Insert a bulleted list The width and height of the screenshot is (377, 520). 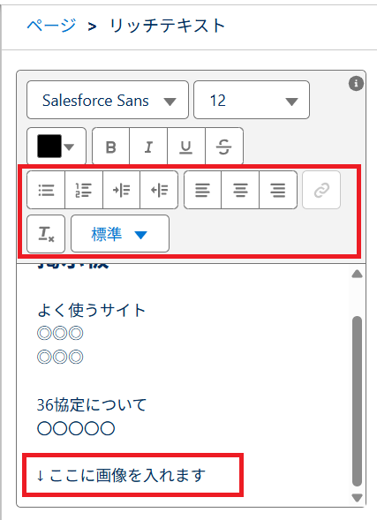click(x=46, y=190)
